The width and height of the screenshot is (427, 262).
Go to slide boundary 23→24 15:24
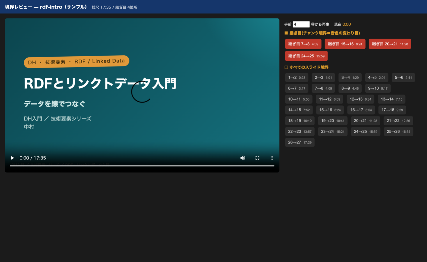(x=333, y=131)
